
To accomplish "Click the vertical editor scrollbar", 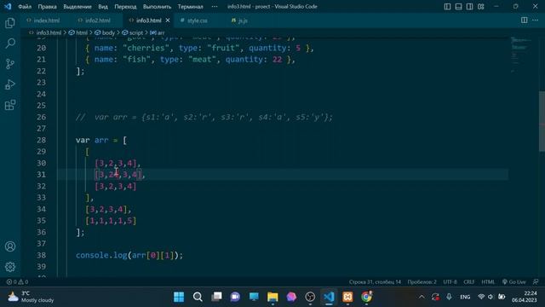I will coord(542,121).
